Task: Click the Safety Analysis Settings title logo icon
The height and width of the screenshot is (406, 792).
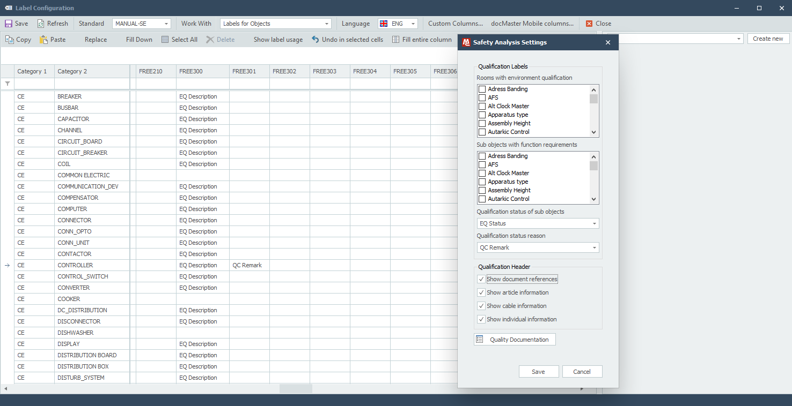Action: click(x=466, y=42)
